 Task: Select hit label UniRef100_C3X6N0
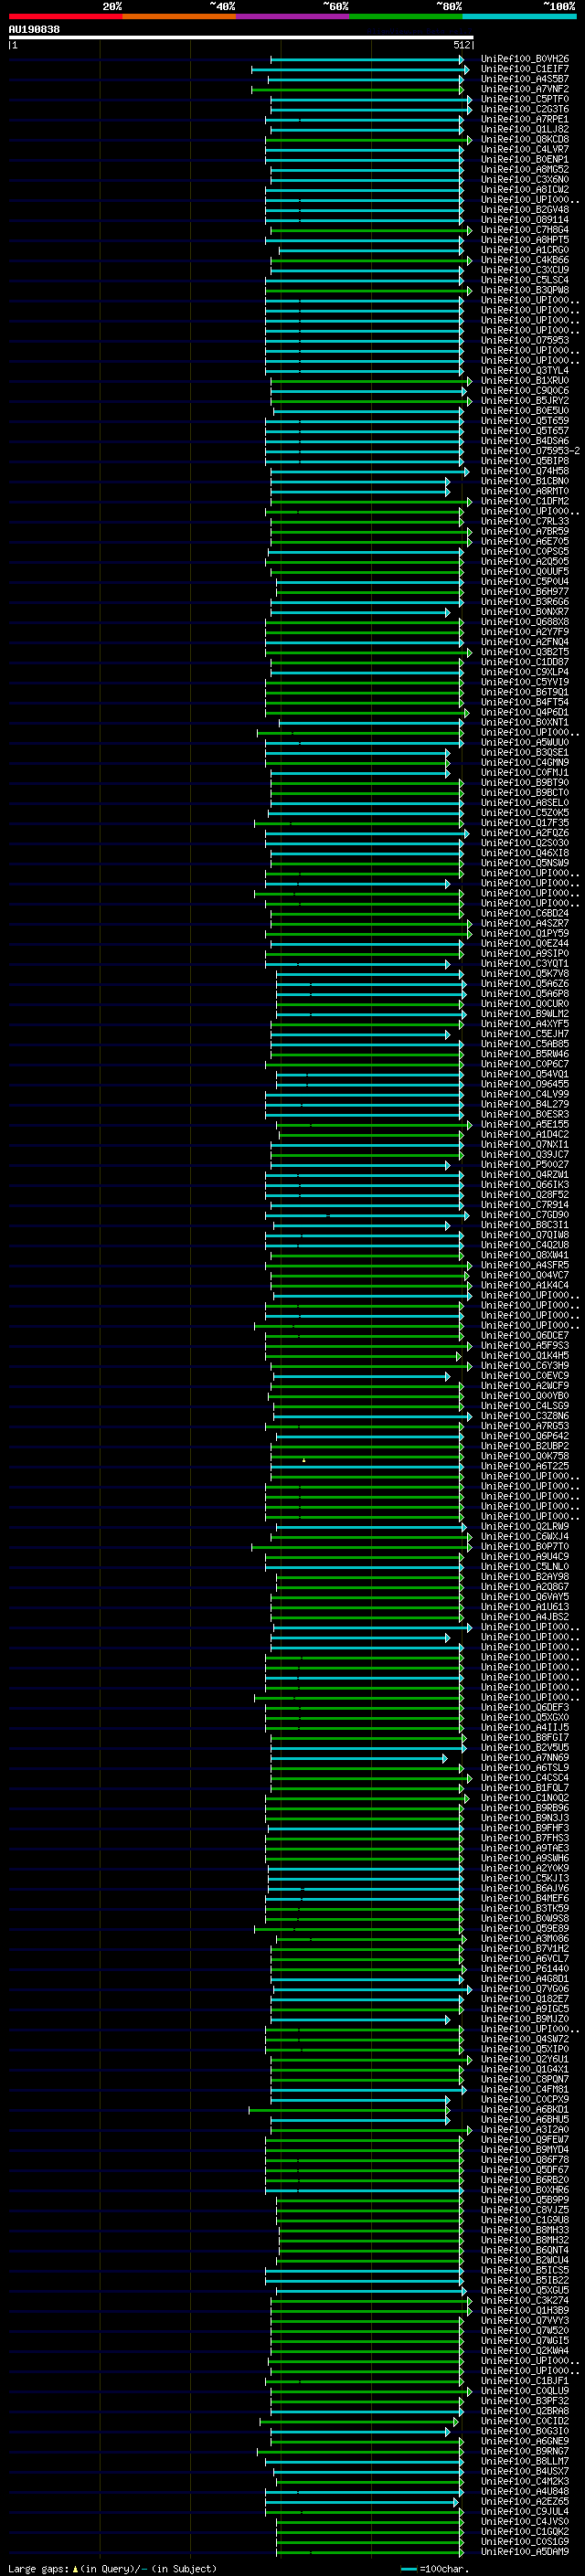tap(524, 179)
